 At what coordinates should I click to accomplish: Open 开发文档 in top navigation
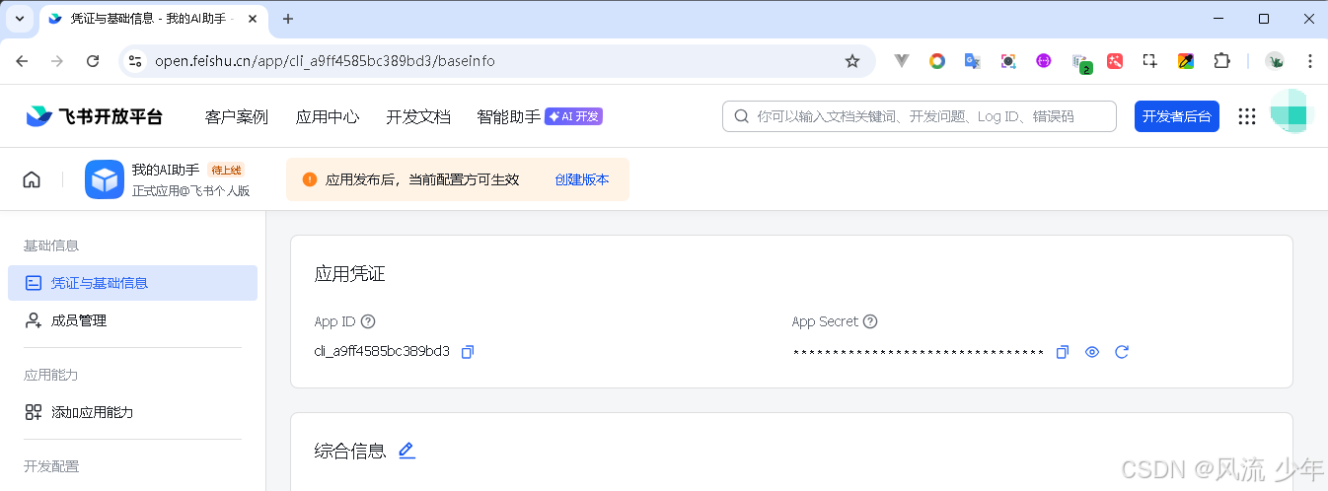click(418, 116)
